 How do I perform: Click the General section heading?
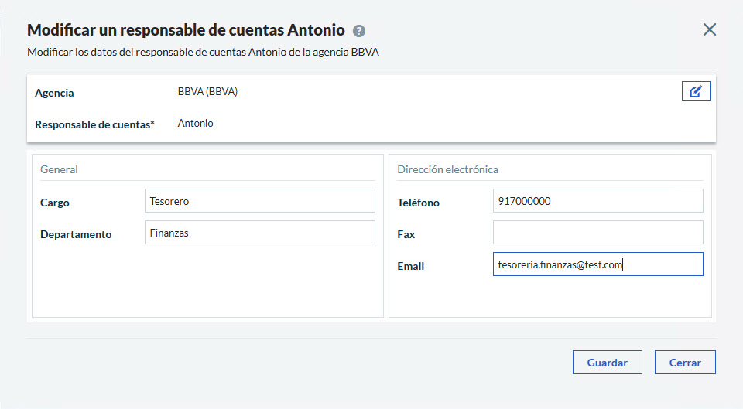click(59, 169)
